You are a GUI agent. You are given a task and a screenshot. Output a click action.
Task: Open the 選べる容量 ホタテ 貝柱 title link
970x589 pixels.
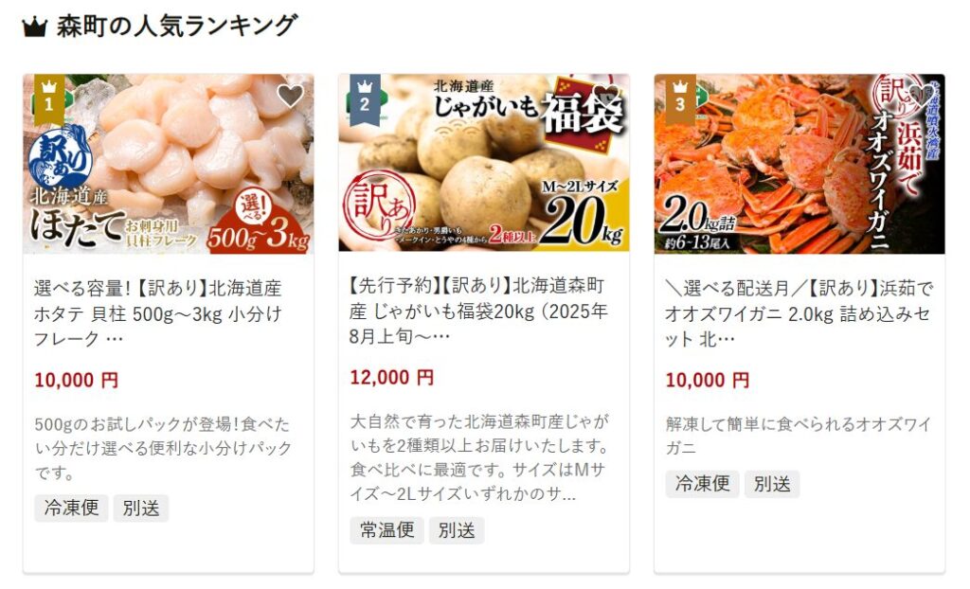pyautogui.click(x=158, y=313)
